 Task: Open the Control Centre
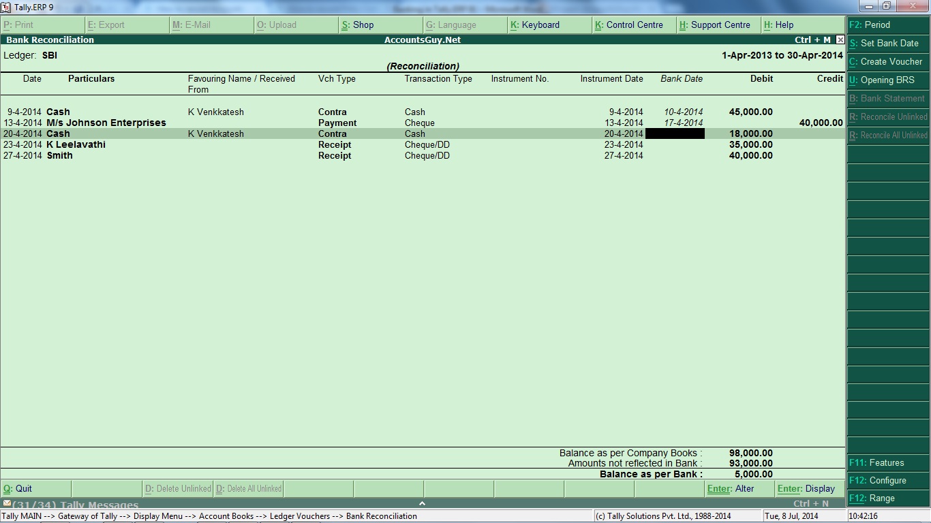point(634,25)
